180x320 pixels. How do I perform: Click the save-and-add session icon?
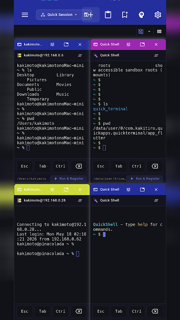(88, 15)
